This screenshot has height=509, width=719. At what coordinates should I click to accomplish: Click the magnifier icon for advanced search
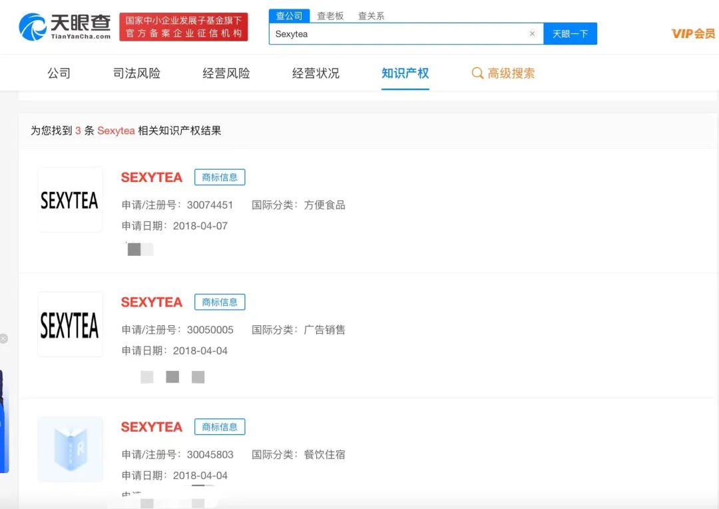point(477,73)
